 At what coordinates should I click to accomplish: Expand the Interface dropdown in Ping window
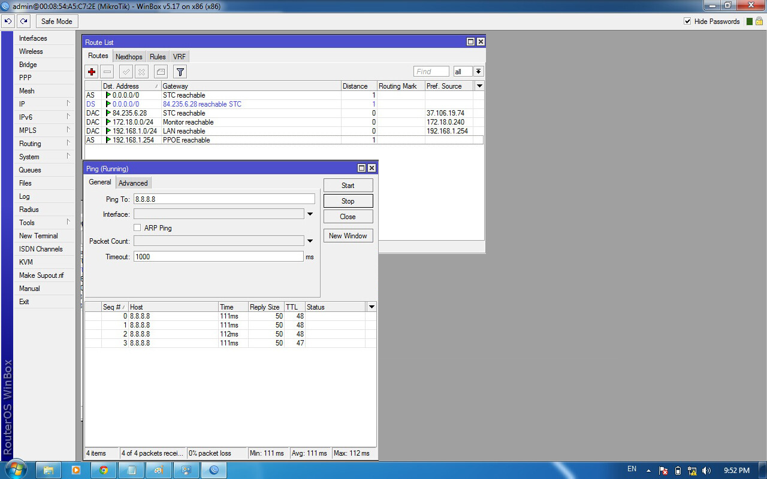pyautogui.click(x=310, y=214)
